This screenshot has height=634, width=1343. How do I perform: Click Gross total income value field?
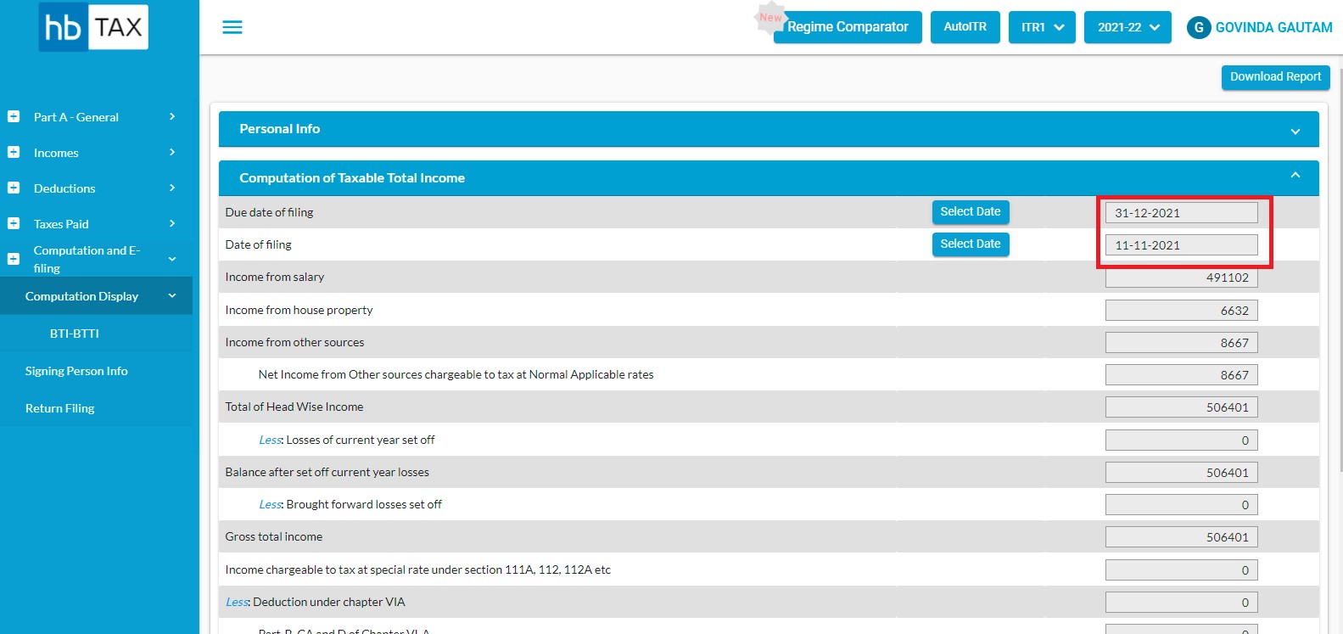tap(1182, 537)
